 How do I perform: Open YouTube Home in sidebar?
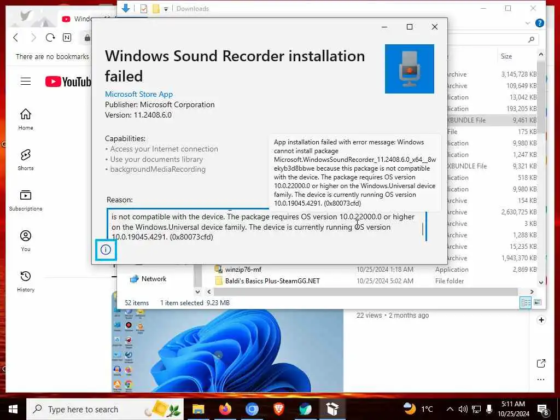26,120
